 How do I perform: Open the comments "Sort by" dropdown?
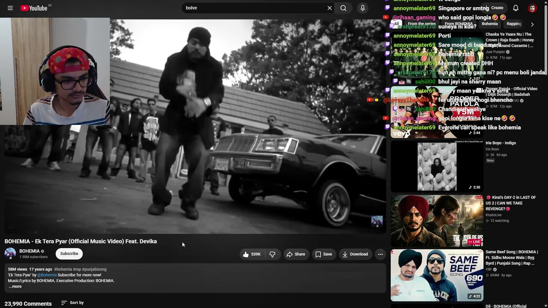[72, 303]
